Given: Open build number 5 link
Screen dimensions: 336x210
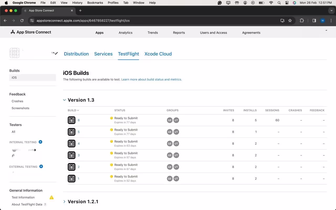Looking at the screenshot, I should click(79, 132).
